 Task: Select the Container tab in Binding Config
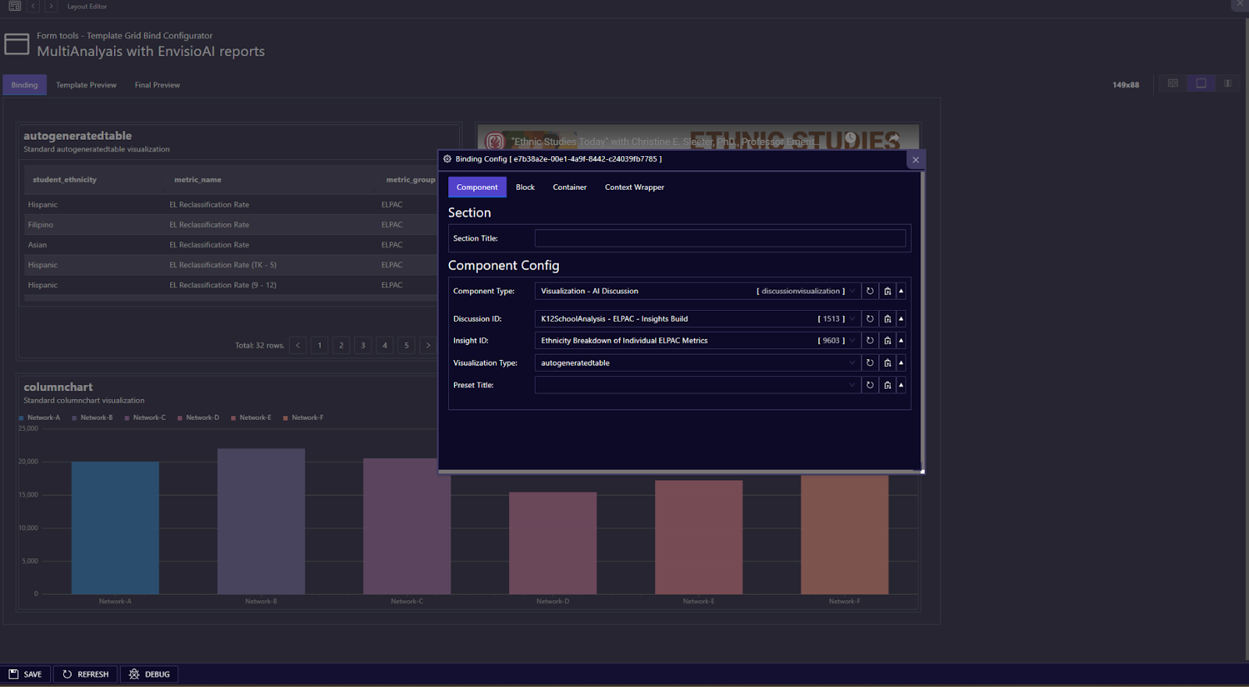pyautogui.click(x=570, y=187)
